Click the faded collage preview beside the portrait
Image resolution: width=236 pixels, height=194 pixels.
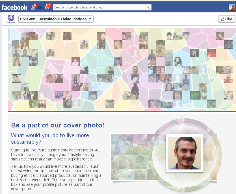pyautogui.click(x=132, y=157)
